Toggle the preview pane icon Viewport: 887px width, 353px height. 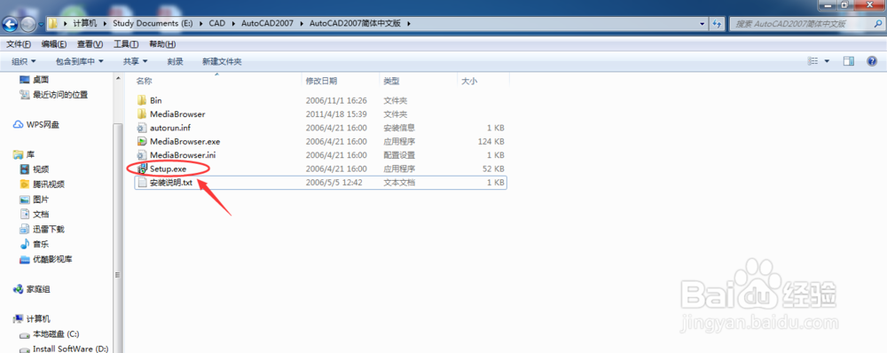[849, 61]
